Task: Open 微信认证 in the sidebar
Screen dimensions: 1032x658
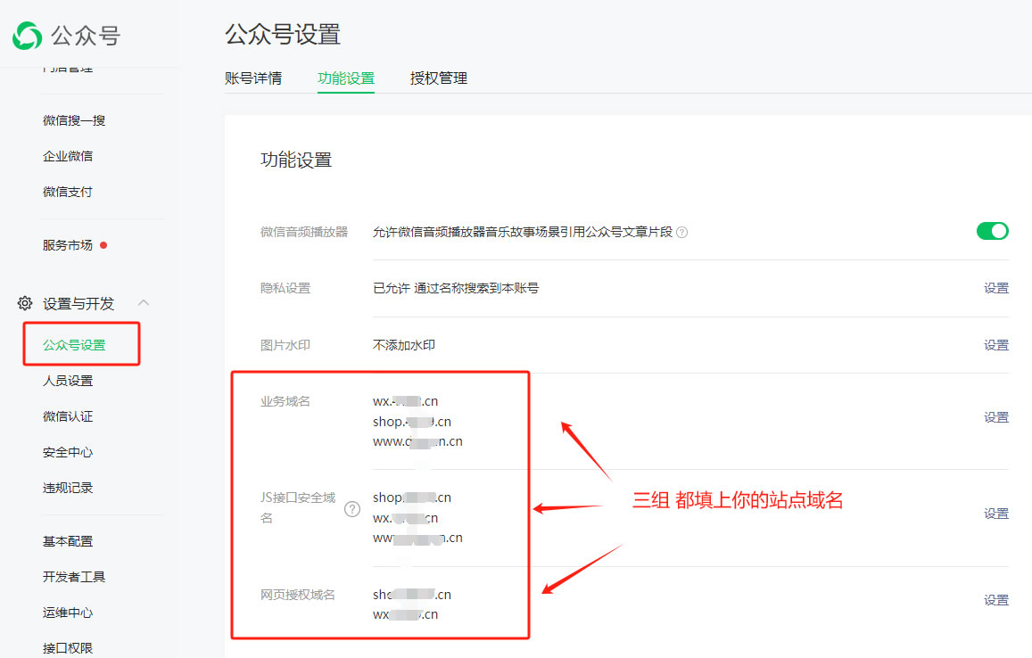Action: point(68,416)
